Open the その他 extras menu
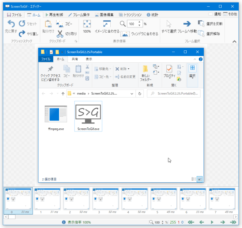Image resolution: width=242 pixels, height=228 pixels. click(x=230, y=14)
